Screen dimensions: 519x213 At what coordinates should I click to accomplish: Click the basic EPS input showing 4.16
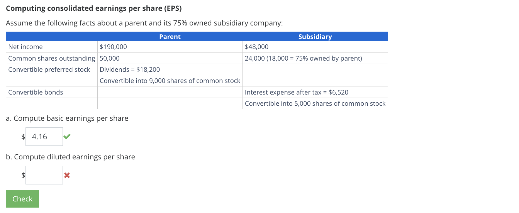44,137
